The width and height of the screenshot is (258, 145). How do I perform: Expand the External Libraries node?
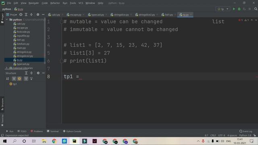tap(7, 68)
